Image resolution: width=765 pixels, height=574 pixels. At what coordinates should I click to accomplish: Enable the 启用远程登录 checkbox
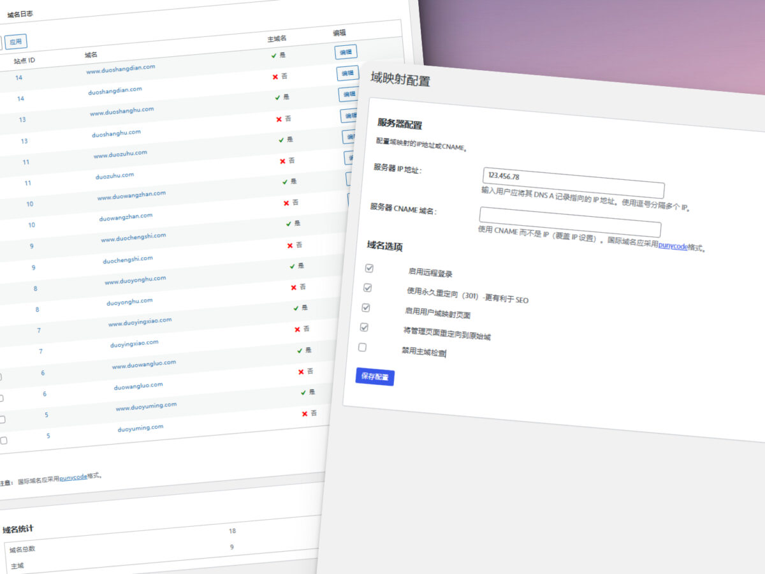point(369,269)
